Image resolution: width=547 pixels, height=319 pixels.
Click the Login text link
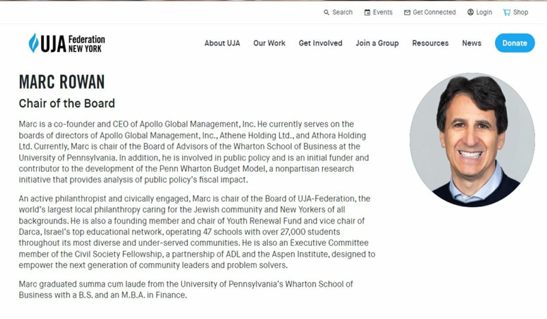click(484, 12)
